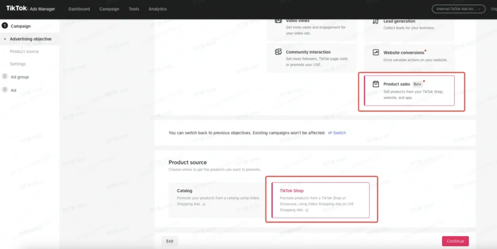Choose Website conversions objective card
Image resolution: width=497 pixels, height=249 pixels.
click(x=409, y=58)
